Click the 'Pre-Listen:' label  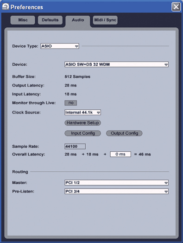23,192
